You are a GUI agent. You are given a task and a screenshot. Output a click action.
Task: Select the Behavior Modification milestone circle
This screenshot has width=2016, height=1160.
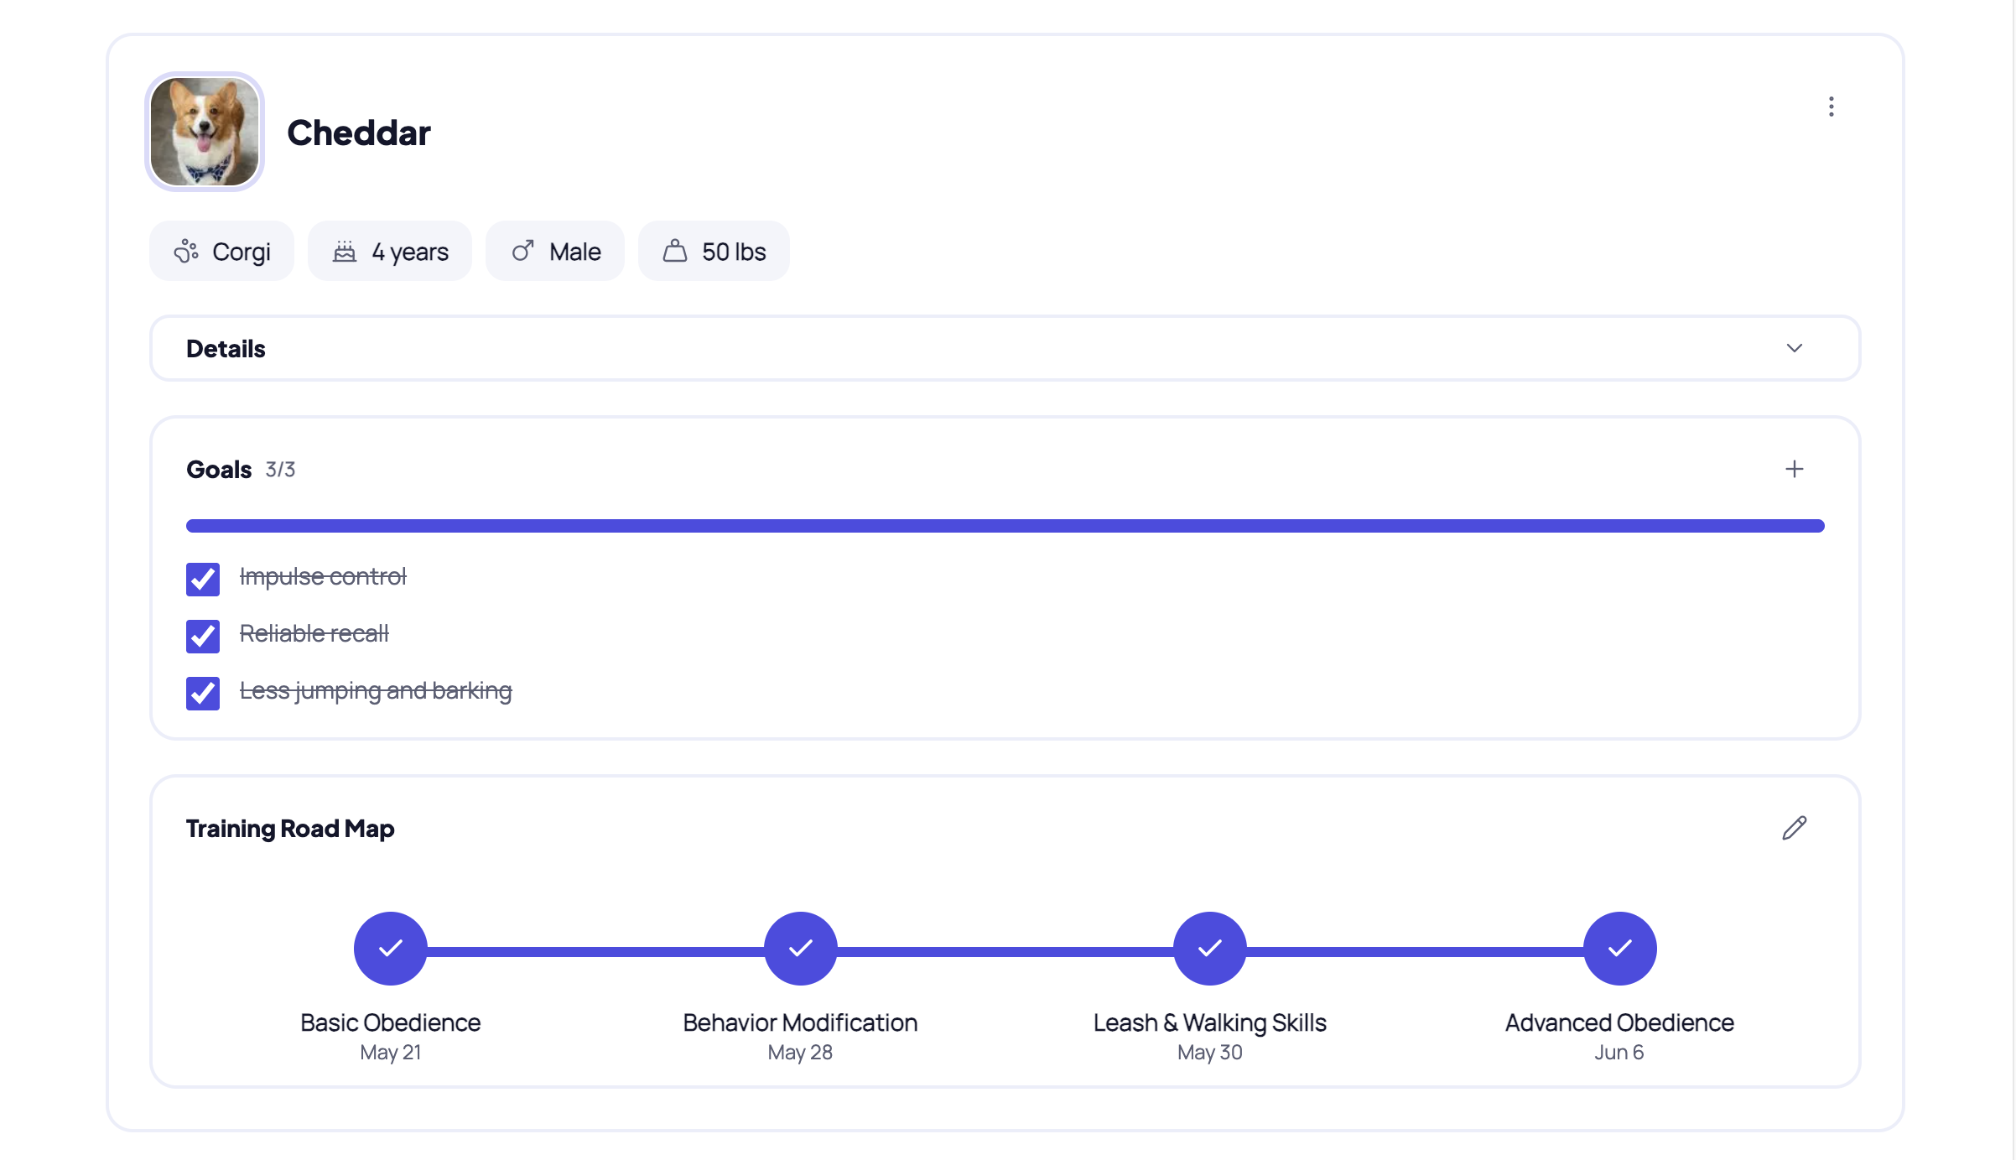[800, 948]
